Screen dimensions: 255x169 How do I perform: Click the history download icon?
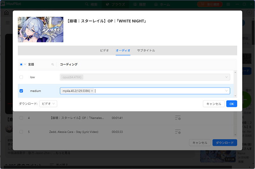pos(135,4)
